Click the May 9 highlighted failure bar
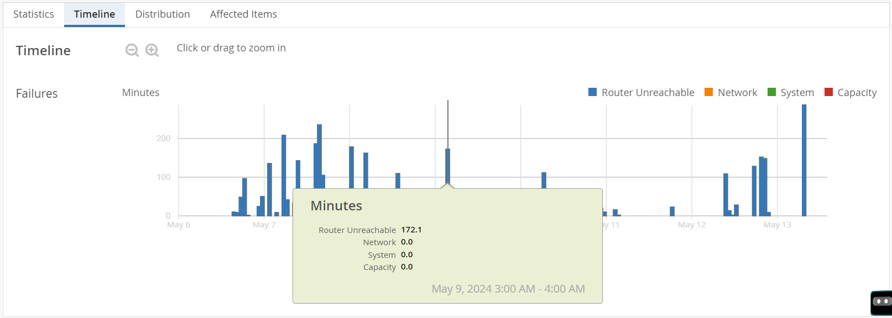 click(x=447, y=166)
